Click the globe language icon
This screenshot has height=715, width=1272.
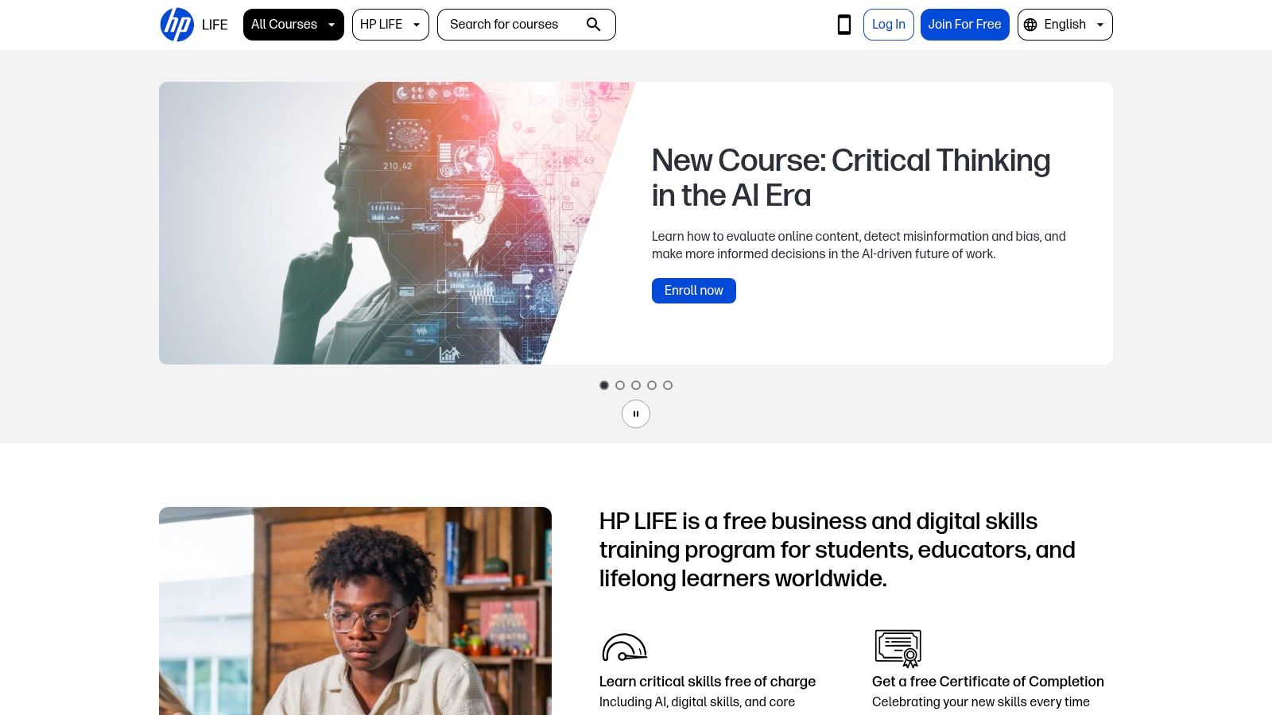[1030, 25]
